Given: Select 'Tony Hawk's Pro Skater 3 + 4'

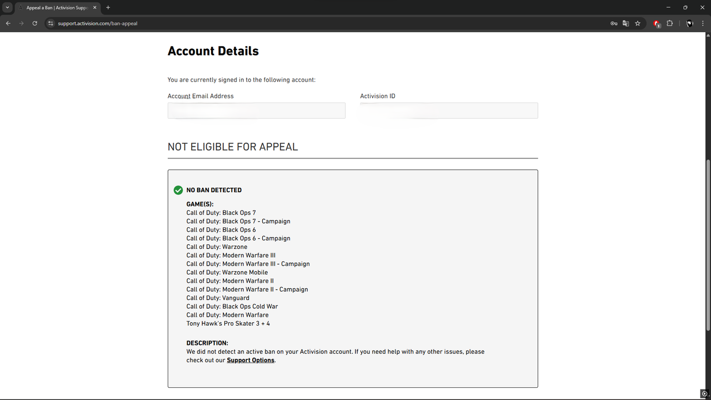Looking at the screenshot, I should click(x=228, y=323).
